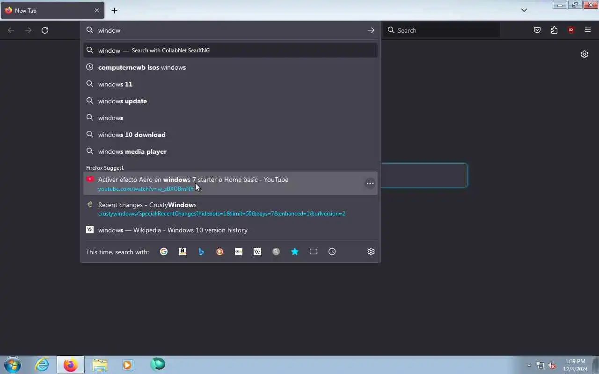Click the Firefox taskbar button
Image resolution: width=599 pixels, height=374 pixels.
(x=71, y=365)
